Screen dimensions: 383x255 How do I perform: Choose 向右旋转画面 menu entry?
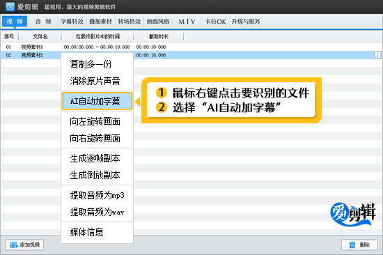click(97, 138)
